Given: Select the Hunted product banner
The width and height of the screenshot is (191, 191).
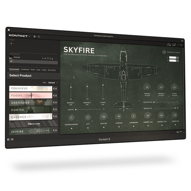Looking at the screenshot, I should (x=31, y=110).
